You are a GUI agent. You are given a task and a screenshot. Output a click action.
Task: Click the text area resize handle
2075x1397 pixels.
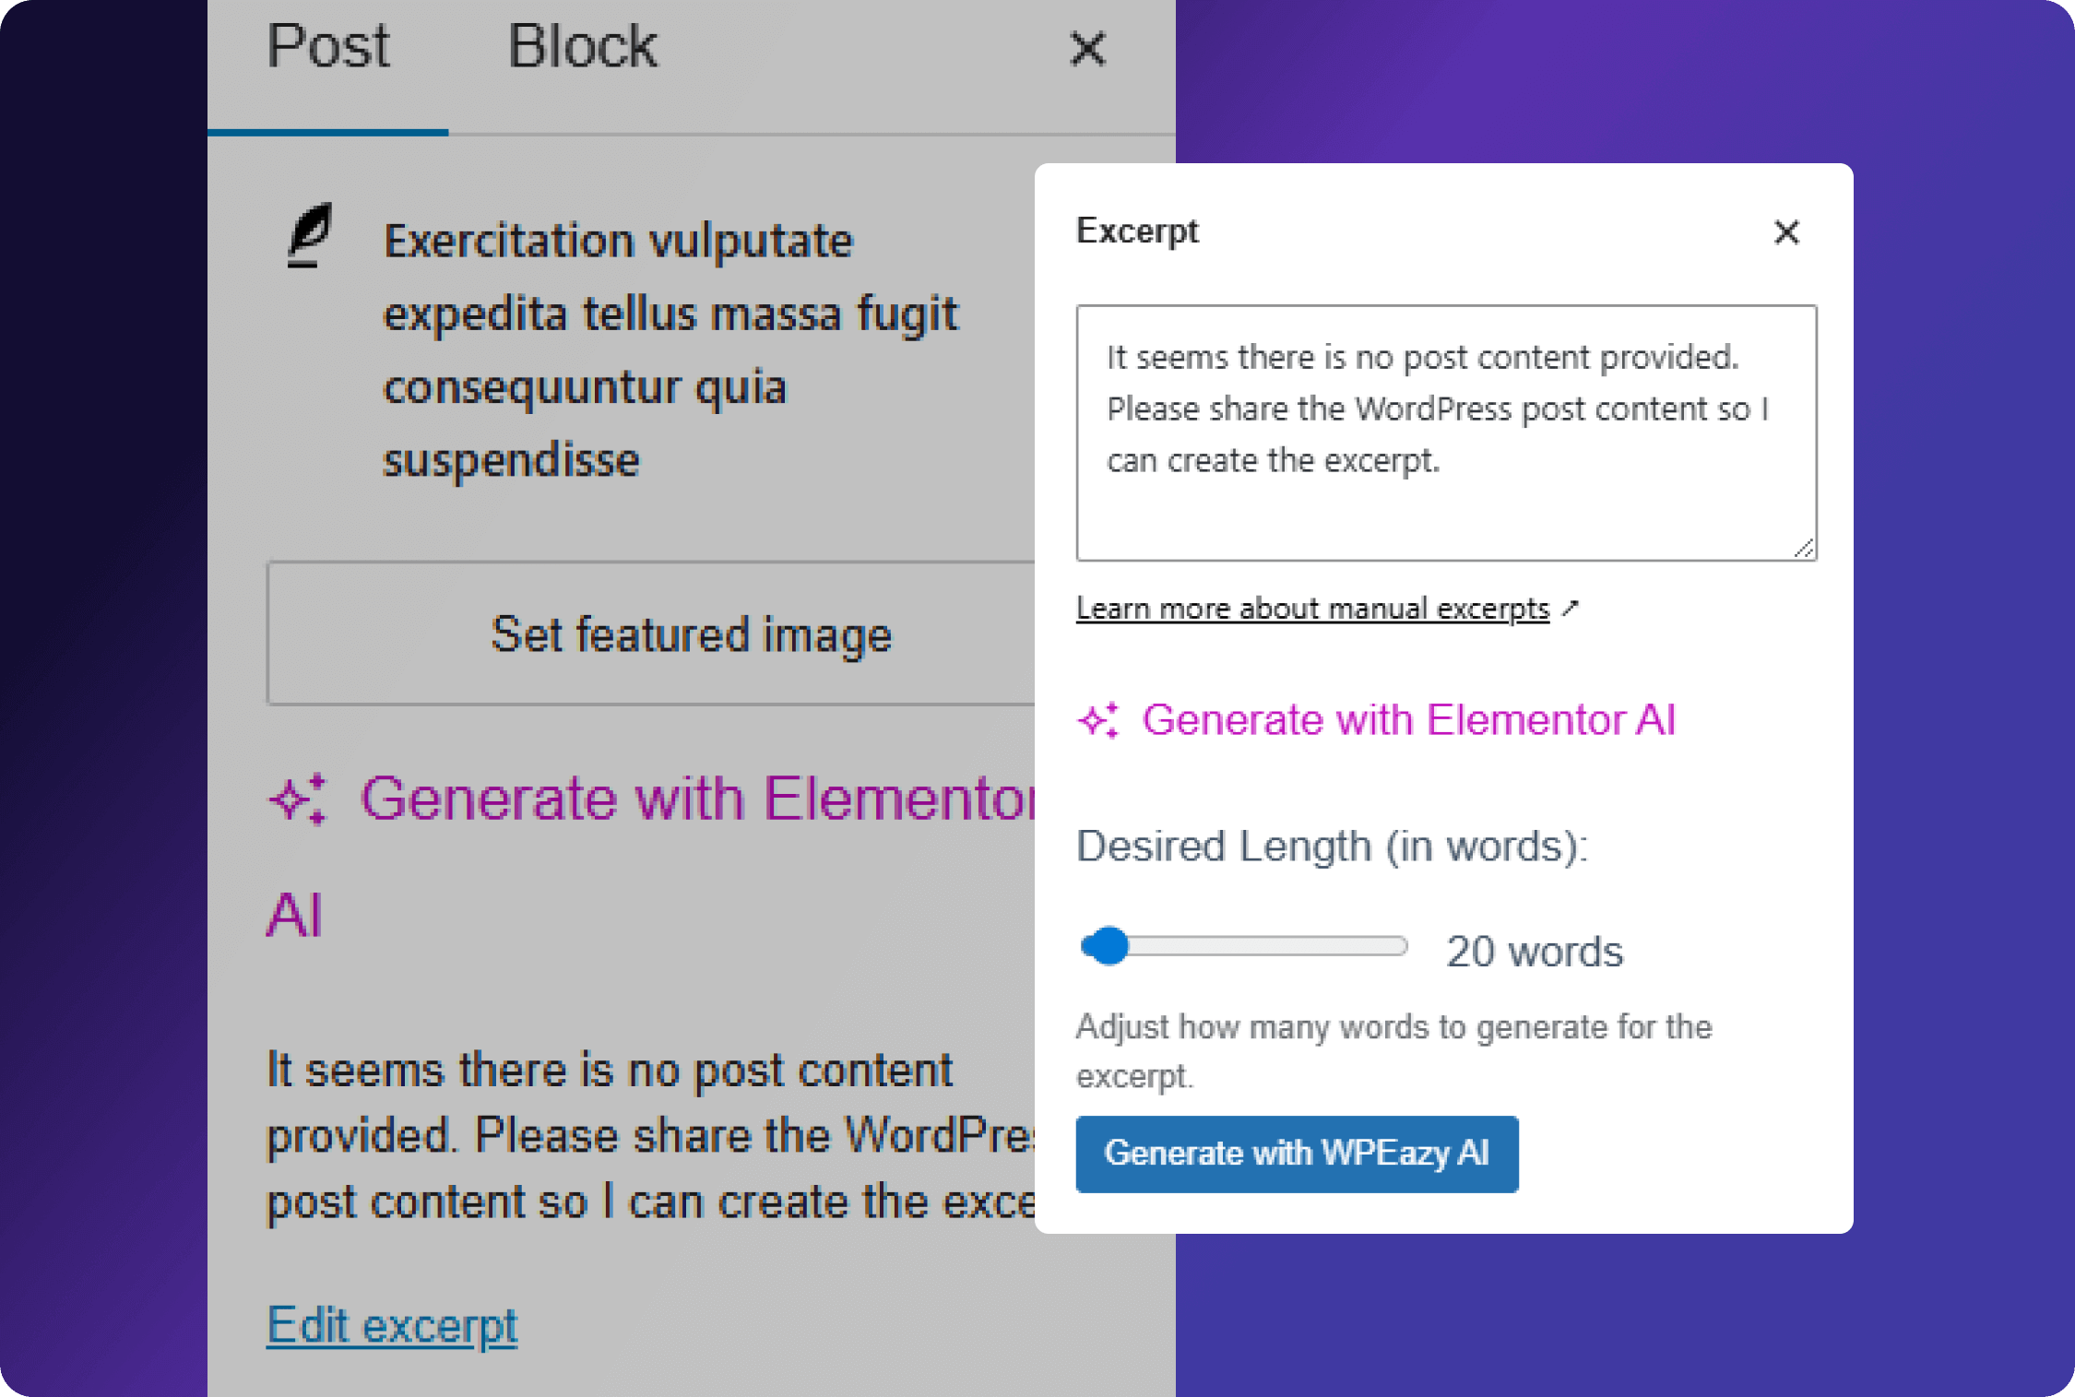(x=1804, y=548)
